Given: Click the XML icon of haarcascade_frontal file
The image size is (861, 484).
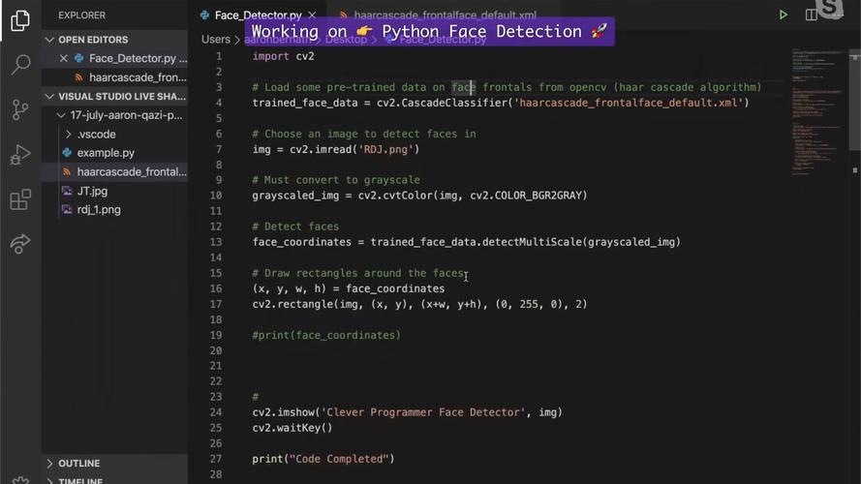Looking at the screenshot, I should tap(67, 171).
